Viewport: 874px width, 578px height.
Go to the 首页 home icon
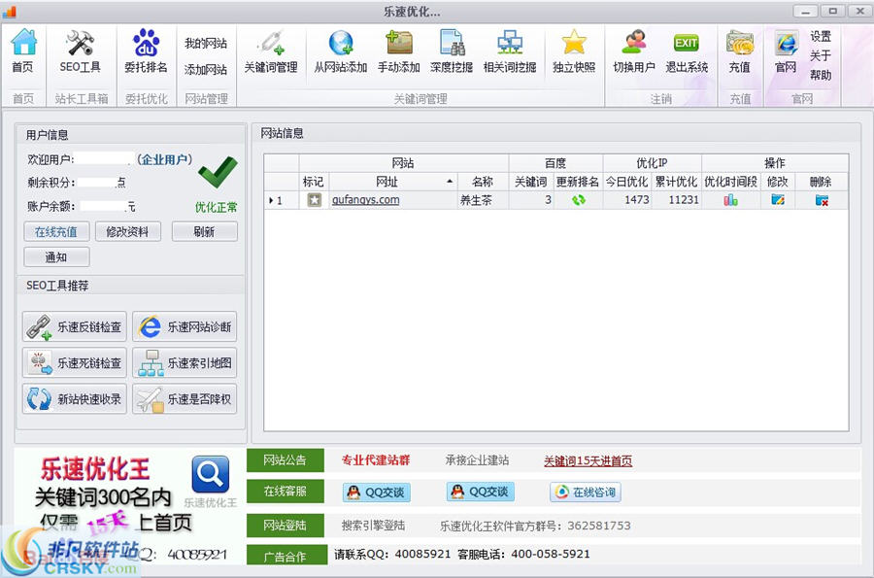coord(24,43)
